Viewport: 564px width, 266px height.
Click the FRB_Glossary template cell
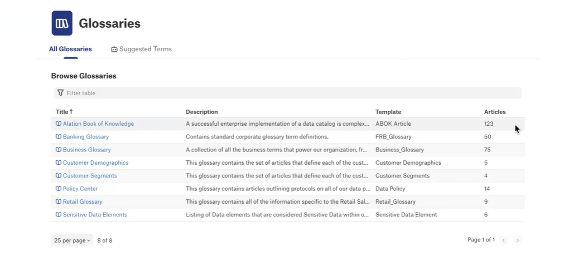393,136
